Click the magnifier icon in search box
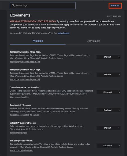This screenshot has height=156, width=127. [13, 5]
